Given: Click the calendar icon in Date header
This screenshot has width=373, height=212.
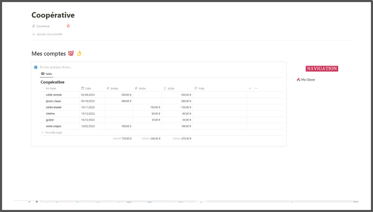Looking at the screenshot, I should click(x=83, y=88).
